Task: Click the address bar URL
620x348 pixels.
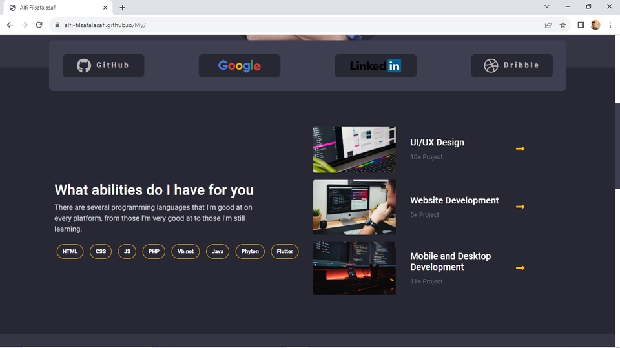Action: click(x=105, y=25)
